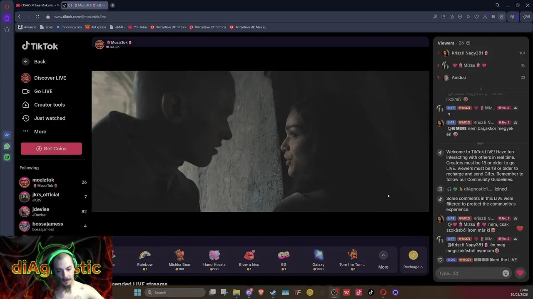Send the Rainbow gift

point(145,260)
